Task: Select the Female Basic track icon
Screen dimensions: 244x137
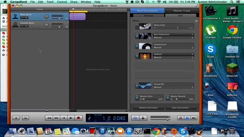Action: pos(15,25)
